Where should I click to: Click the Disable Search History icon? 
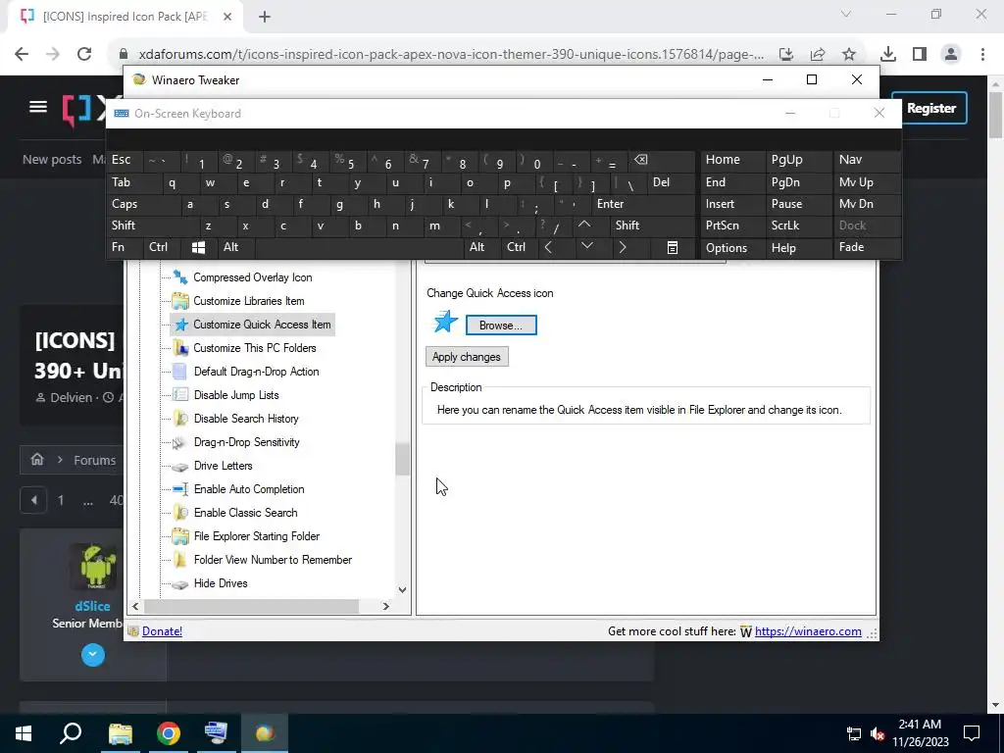(x=180, y=419)
